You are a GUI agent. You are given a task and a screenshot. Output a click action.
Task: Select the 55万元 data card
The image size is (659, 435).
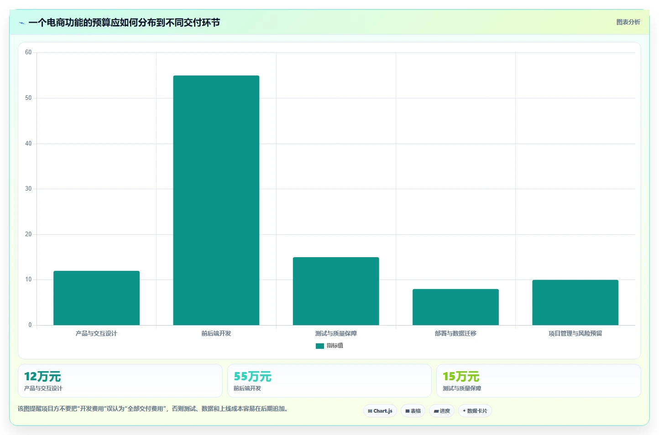click(x=329, y=381)
